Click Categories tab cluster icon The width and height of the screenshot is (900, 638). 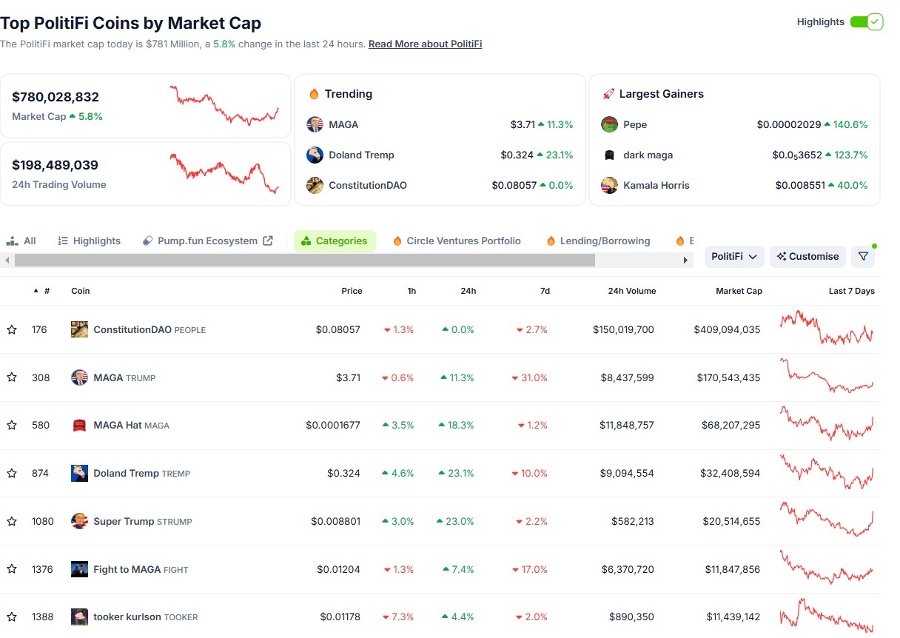click(x=306, y=241)
